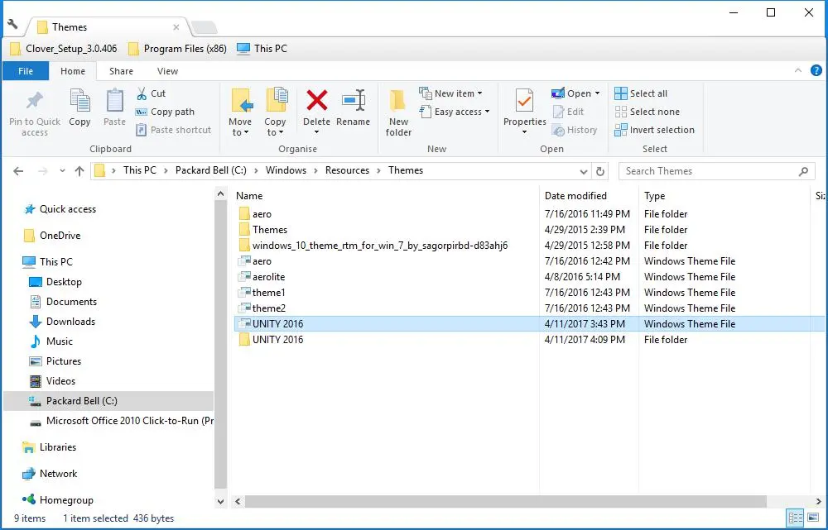Open Music in navigation pane

(51, 341)
